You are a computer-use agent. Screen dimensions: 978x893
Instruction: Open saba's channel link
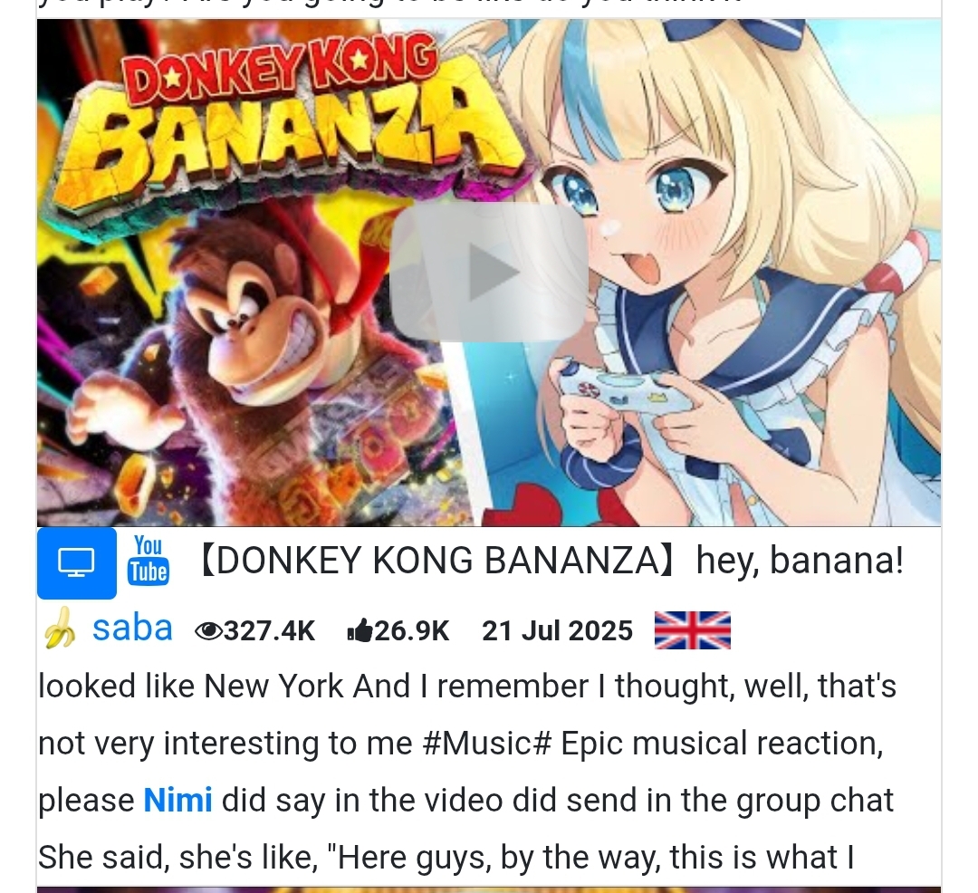[132, 629]
